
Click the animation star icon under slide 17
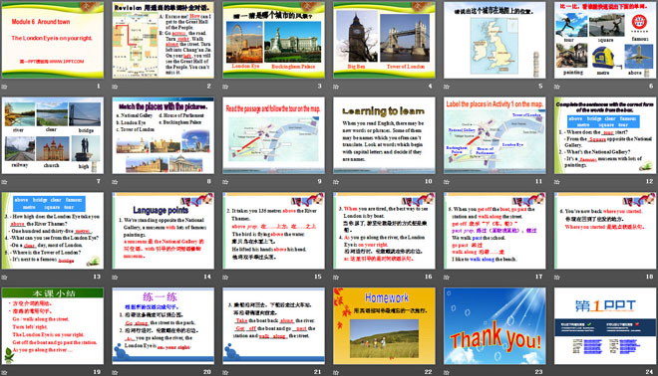click(447, 277)
